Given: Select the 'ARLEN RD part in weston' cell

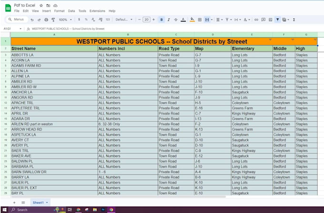Looking at the screenshot, I should coord(54,124).
